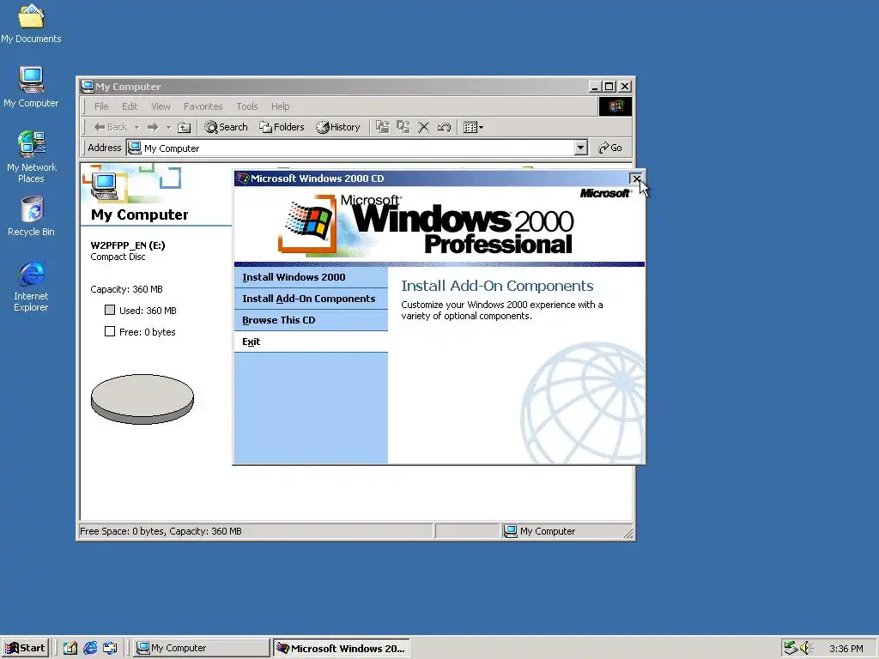Click Exit in the Windows 2000 CD window
Viewport: 879px width, 659px height.
click(311, 342)
